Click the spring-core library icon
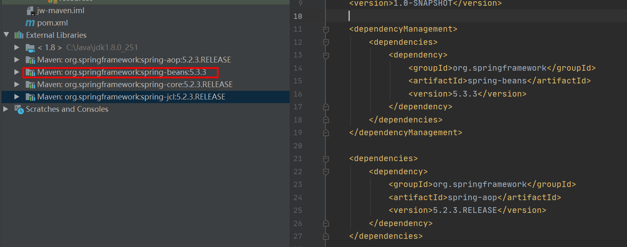 pos(30,85)
